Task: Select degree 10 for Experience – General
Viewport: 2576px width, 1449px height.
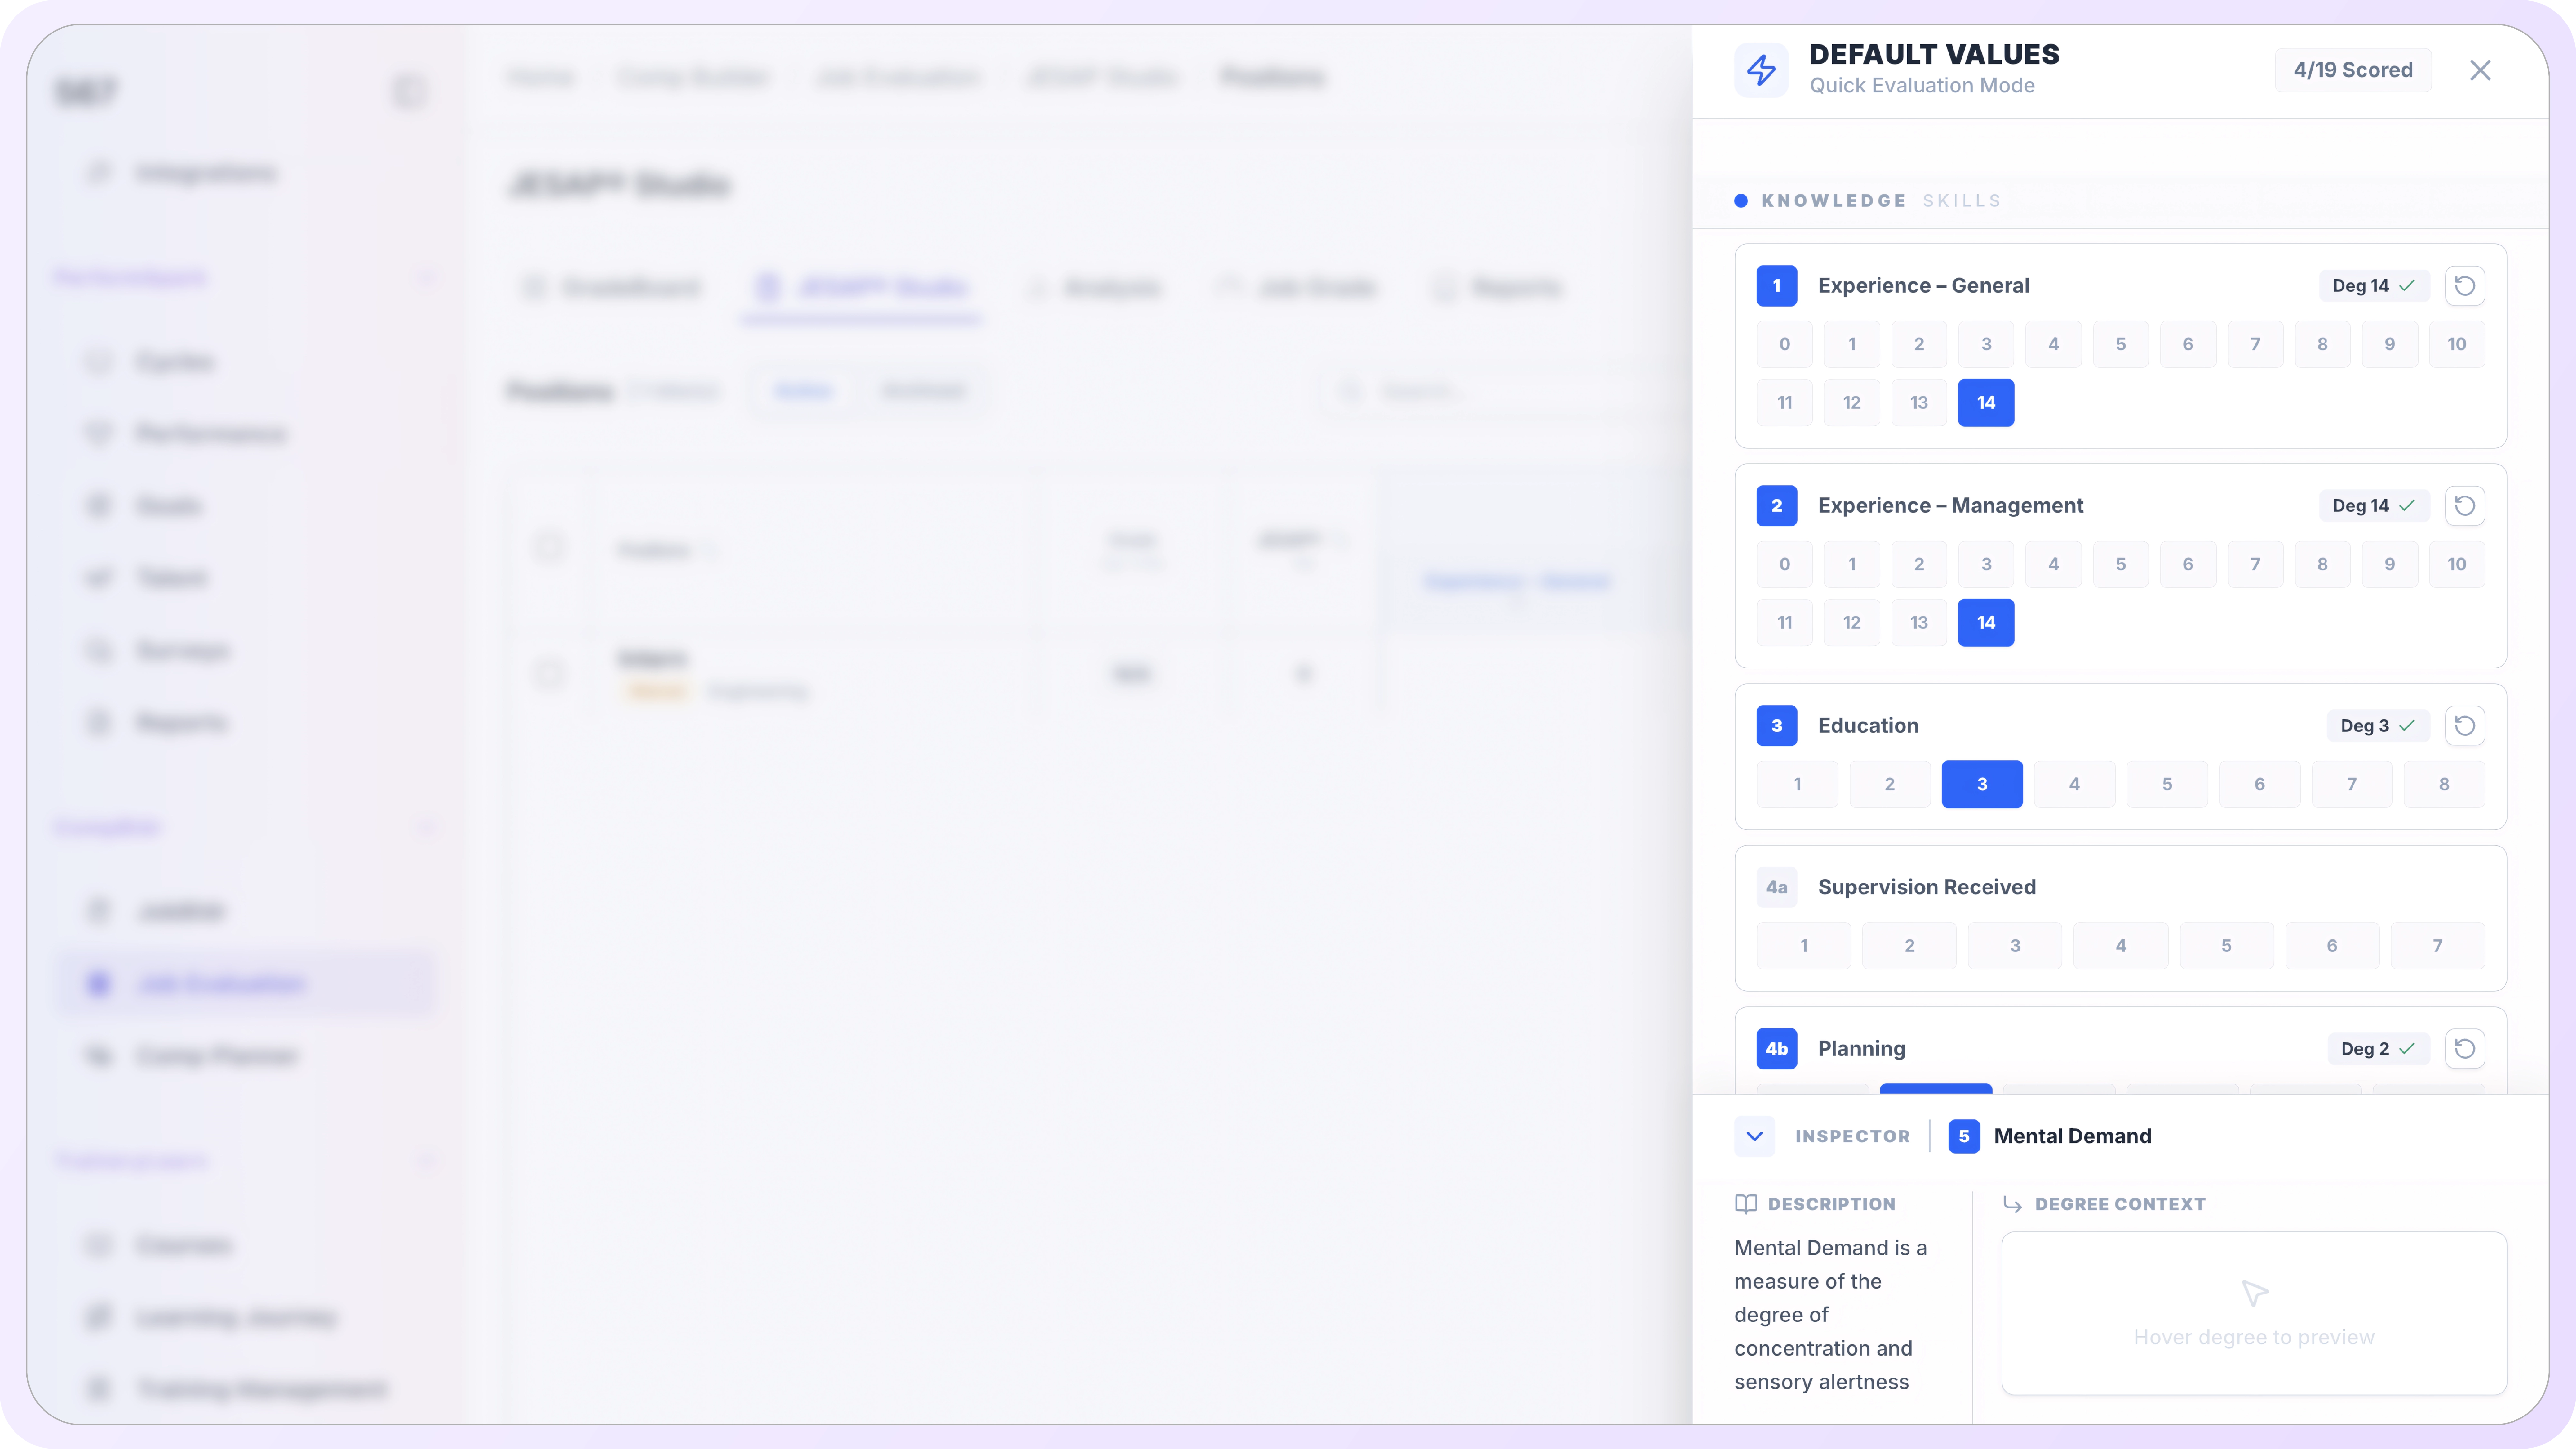Action: tap(2456, 344)
